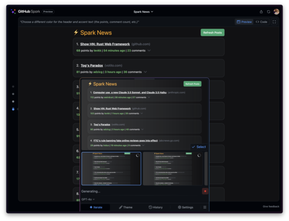289x221 pixels.
Task: Open the GPT-4o model dropdown
Action: [x=88, y=199]
